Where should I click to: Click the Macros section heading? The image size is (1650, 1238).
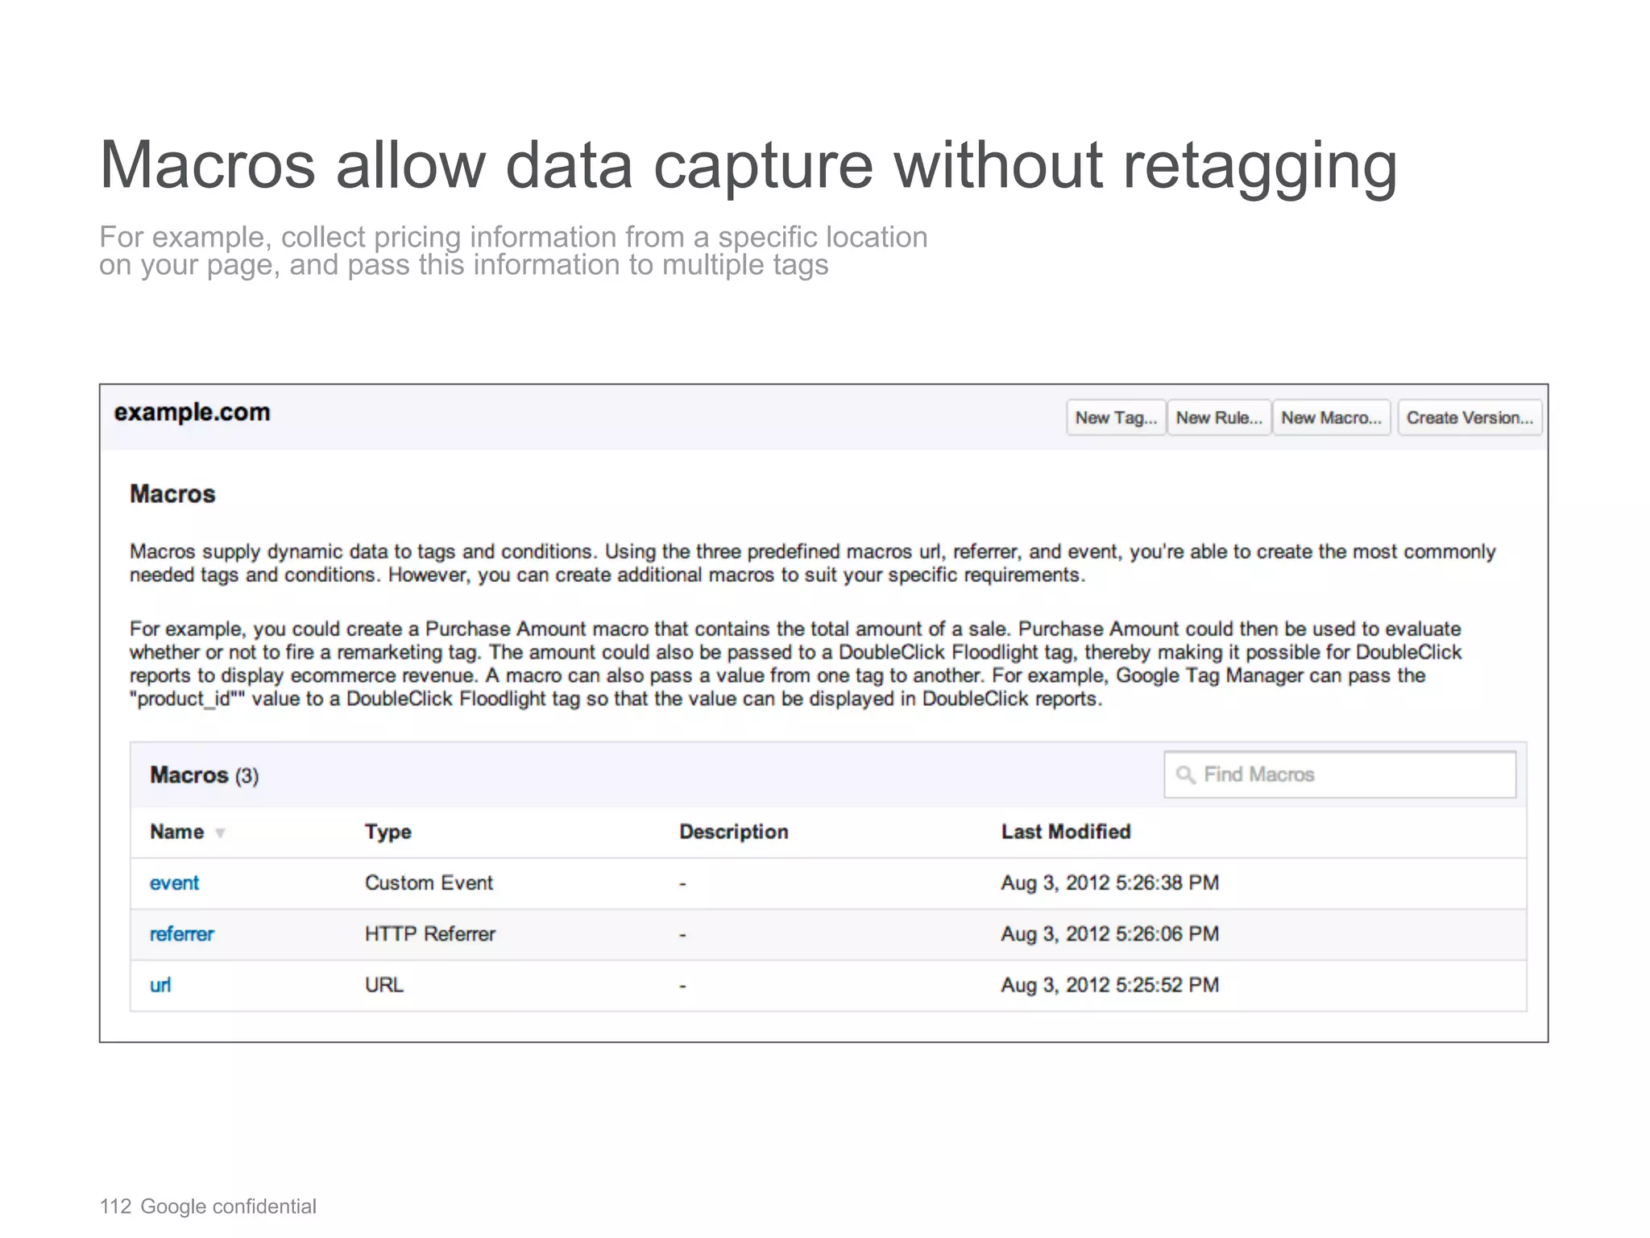pyautogui.click(x=172, y=494)
